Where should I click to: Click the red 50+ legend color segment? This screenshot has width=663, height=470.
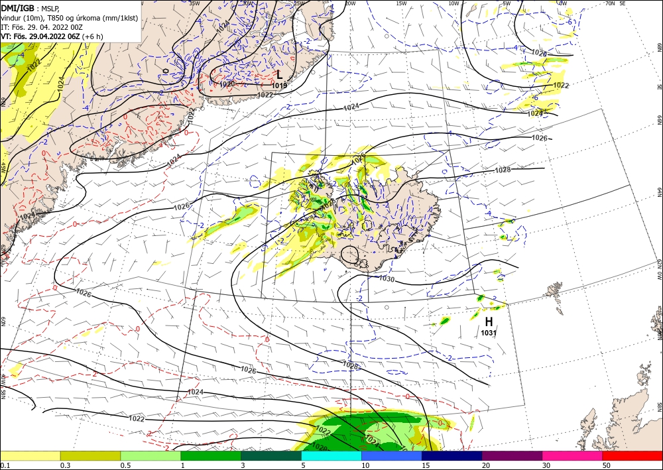click(633, 455)
